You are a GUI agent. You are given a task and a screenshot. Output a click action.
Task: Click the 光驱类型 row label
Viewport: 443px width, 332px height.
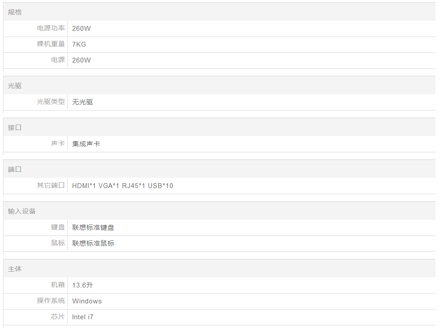[51, 102]
